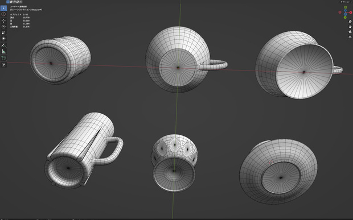Screen dimensions: 353x220
Task: Choose the second selection mode icon in header
Action: (11, 2)
